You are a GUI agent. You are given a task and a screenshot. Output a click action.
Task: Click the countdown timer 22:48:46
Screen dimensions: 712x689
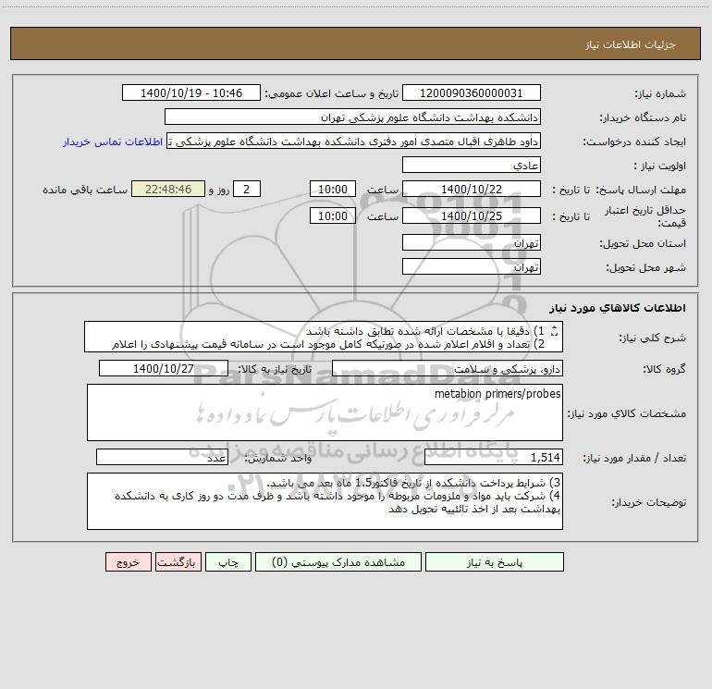click(168, 189)
